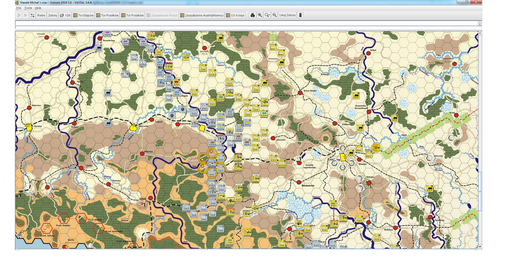The image size is (514, 278).
Task: Click the server connect arrows icon
Action: [33, 15]
